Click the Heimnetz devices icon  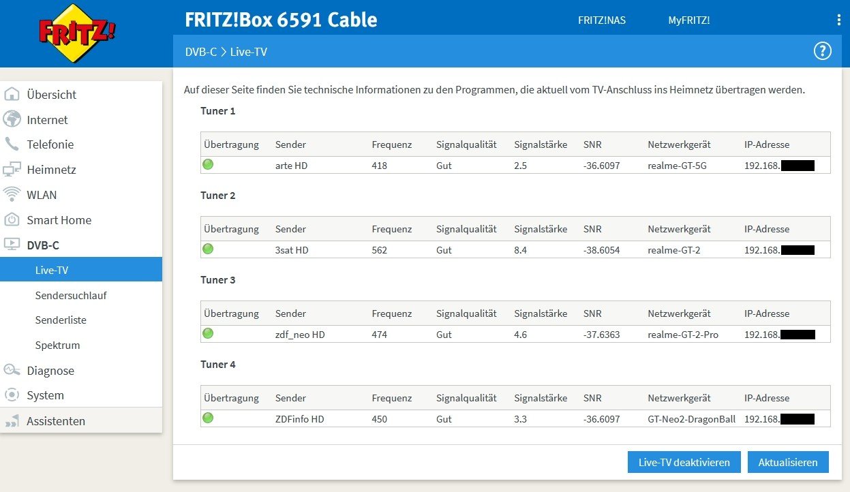click(12, 170)
